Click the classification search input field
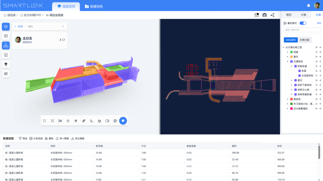Viewport: 323px width, 181px height. coord(302,30)
